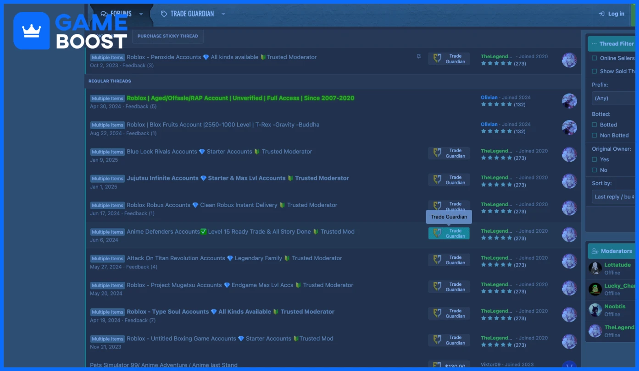Click the pin icon on the Peroxide Accounts thread
The height and width of the screenshot is (371, 639).
[418, 56]
